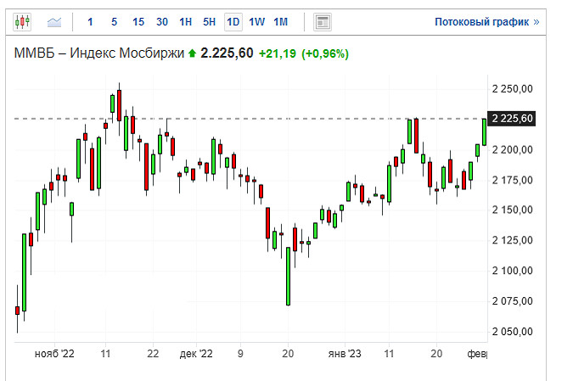Choose the 1 minute timeframe
Image resolution: width=573 pixels, height=381 pixels.
pos(90,22)
